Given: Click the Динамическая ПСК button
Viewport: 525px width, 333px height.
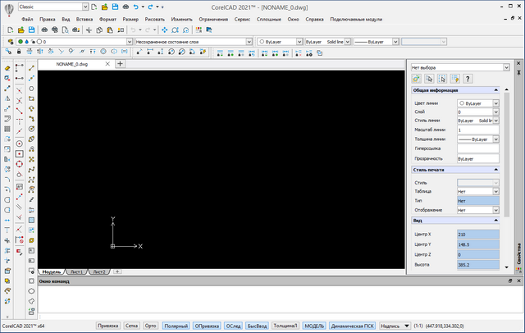Looking at the screenshot, I should [353, 325].
